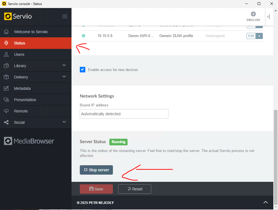This screenshot has width=278, height=210.
Task: Maximize the Serviio console window
Action: (x=259, y=4)
